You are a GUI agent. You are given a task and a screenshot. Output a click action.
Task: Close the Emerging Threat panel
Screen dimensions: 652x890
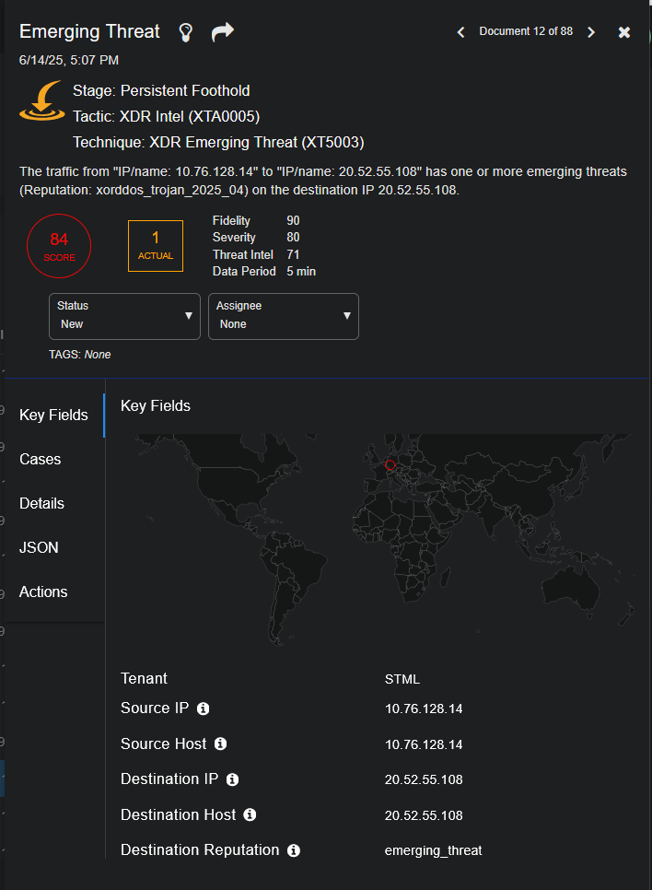tap(624, 32)
